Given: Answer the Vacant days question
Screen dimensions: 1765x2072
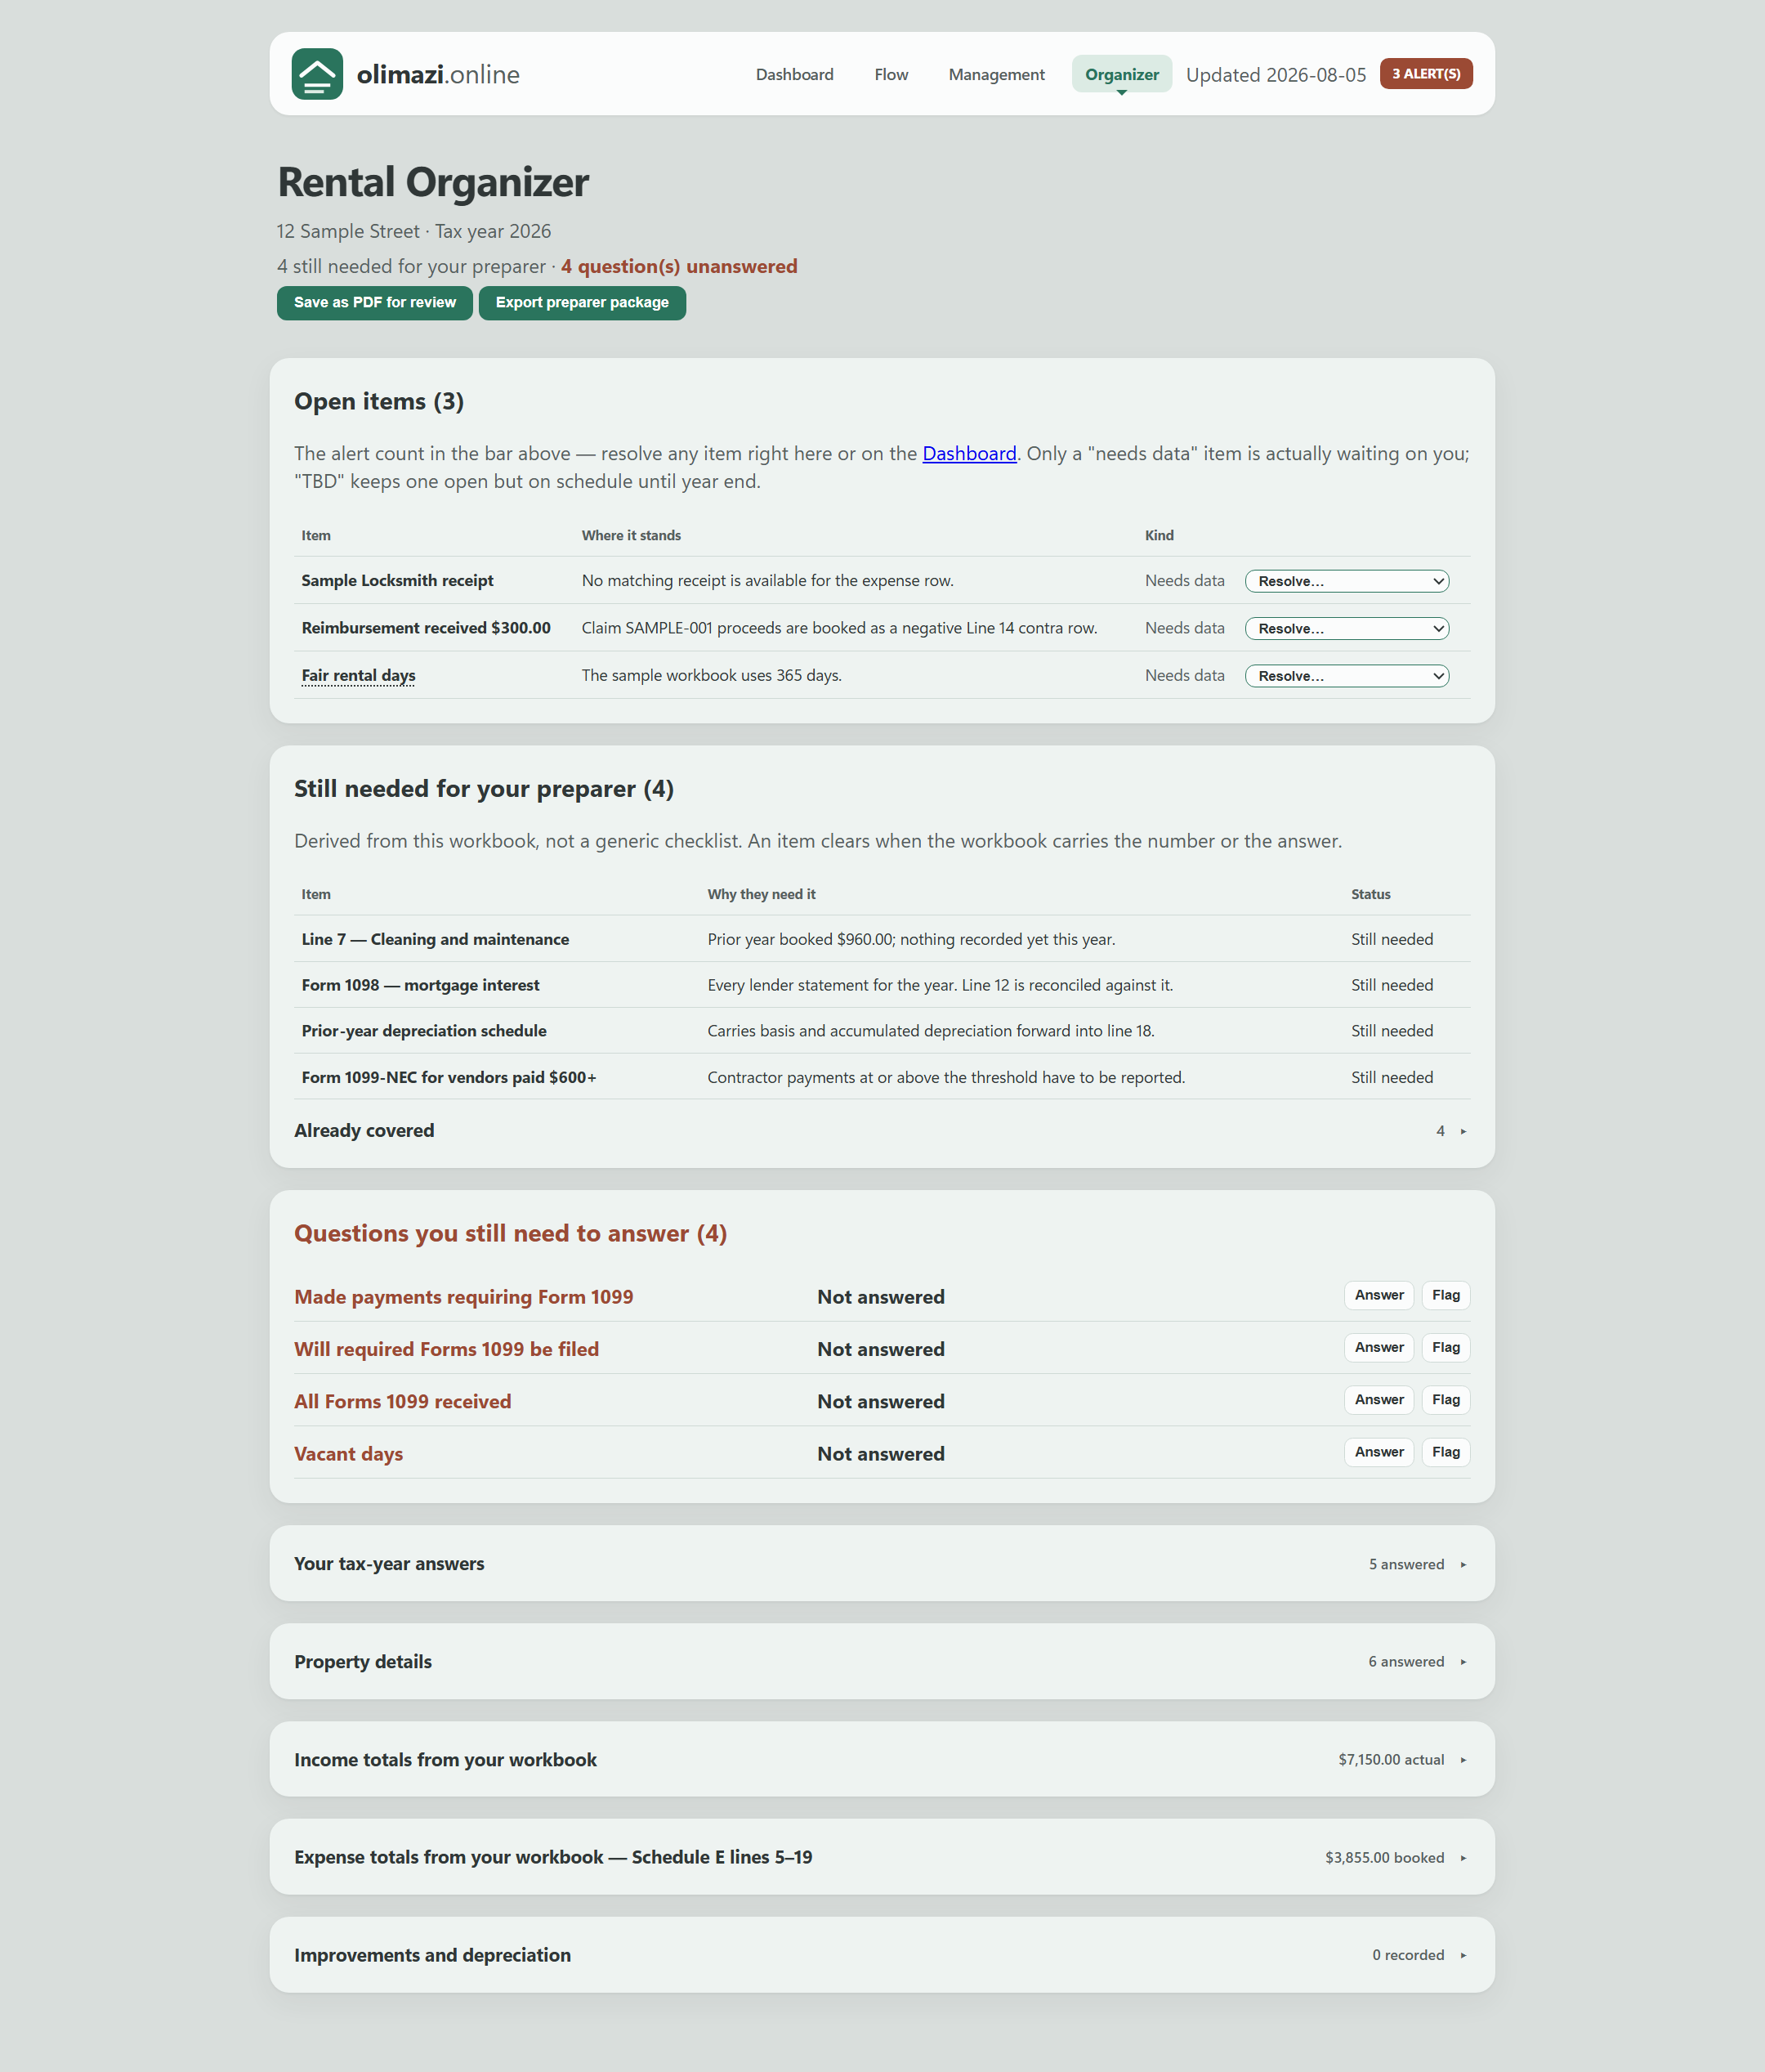Looking at the screenshot, I should (x=1379, y=1452).
